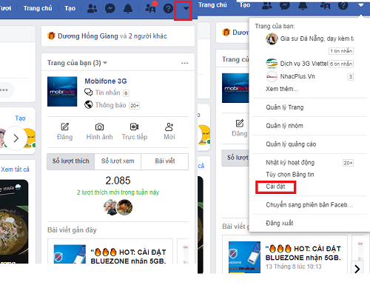Expand 'Trang của bạn (3)' dropdown

tap(77, 63)
